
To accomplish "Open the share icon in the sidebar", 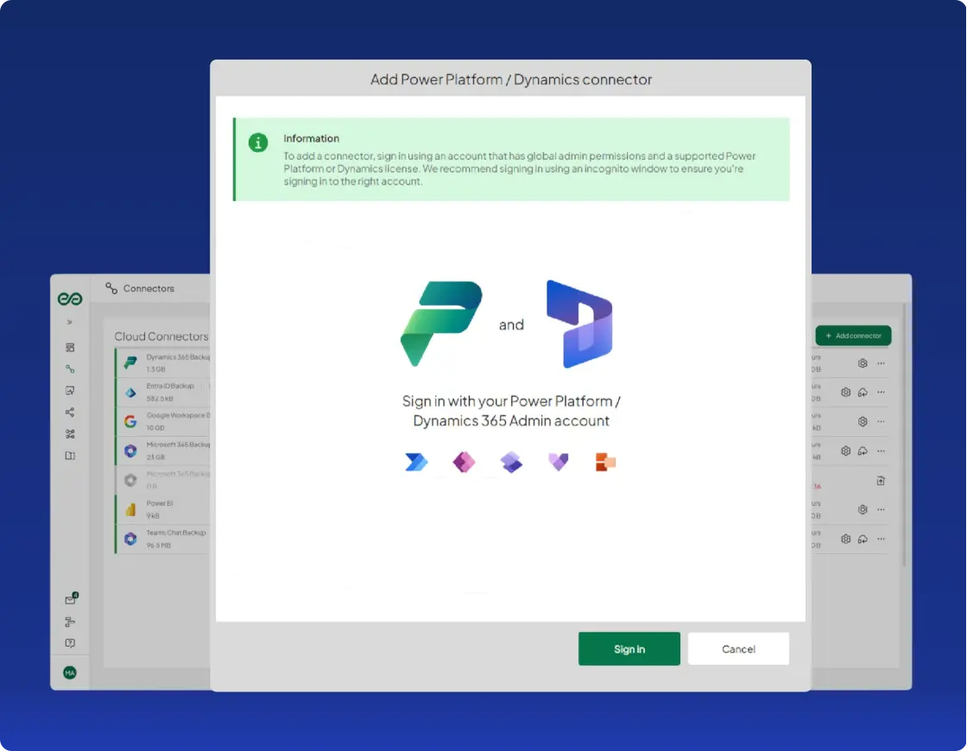I will 70,412.
